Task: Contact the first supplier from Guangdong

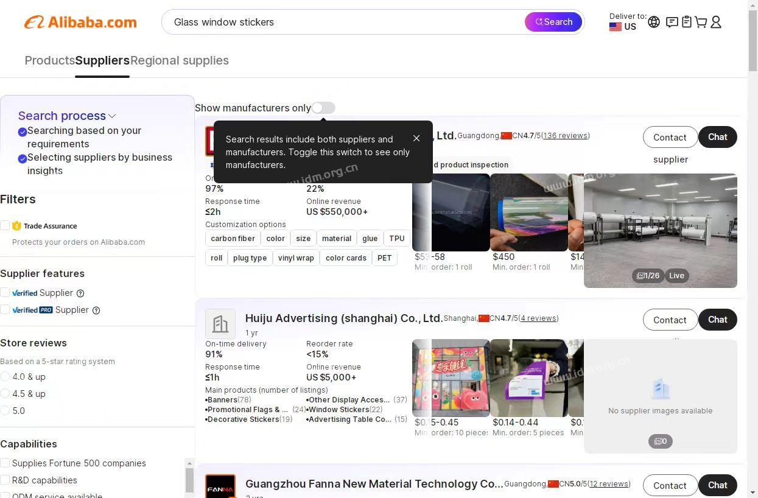Action: (x=670, y=137)
